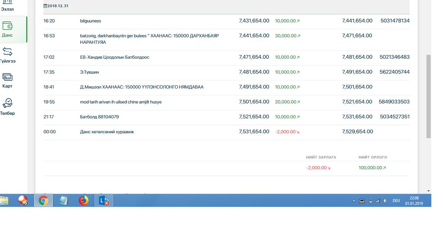Image resolution: width=443 pixels, height=249 pixels.
Task: Click the НИЙТ ЗАРЛАГА total label
Action: [321, 157]
